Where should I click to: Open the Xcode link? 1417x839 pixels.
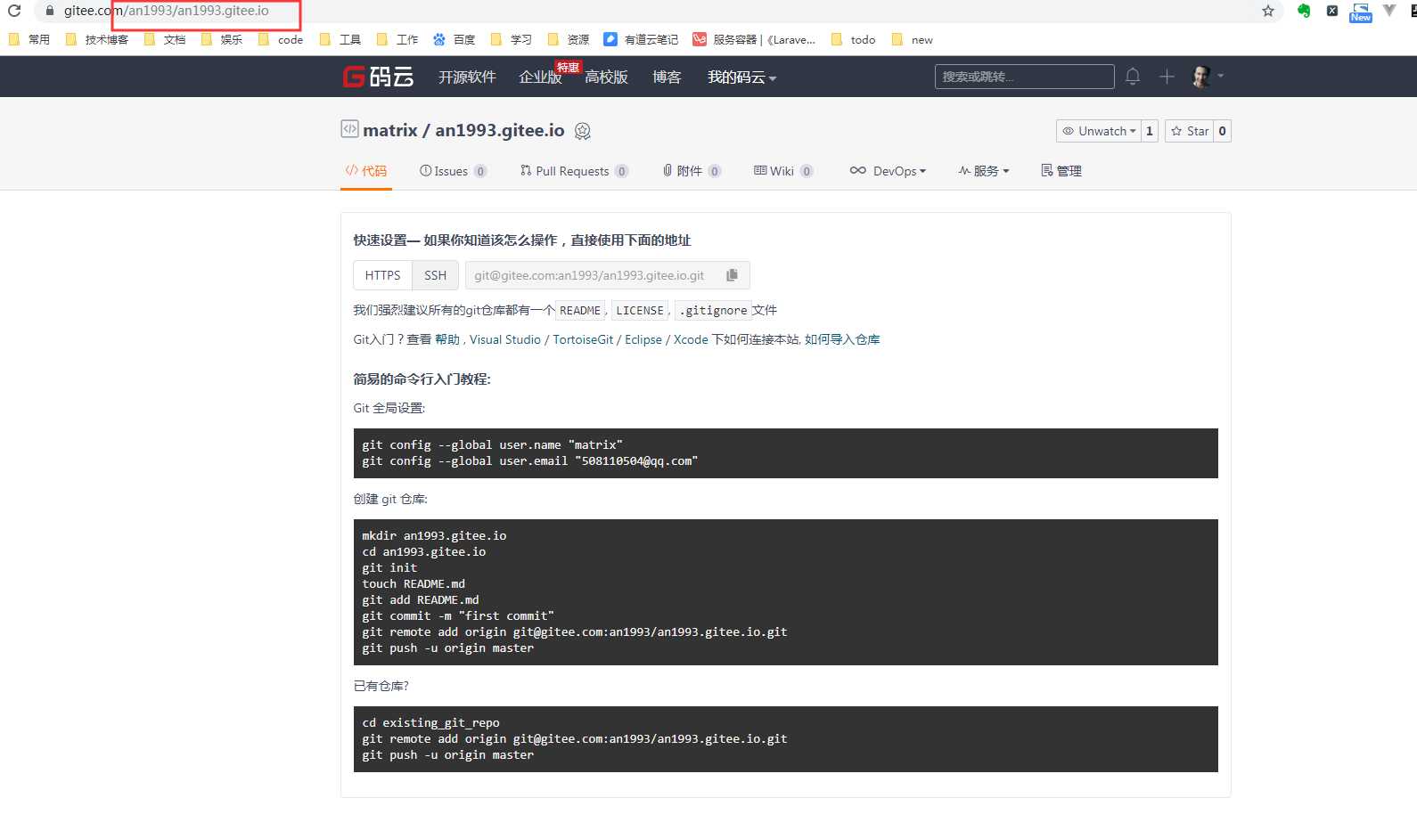click(691, 339)
